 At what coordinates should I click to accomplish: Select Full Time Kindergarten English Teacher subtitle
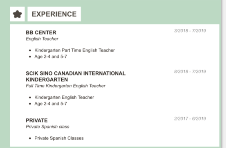pos(65,86)
